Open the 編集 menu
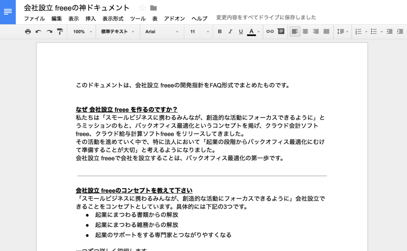 (56, 19)
